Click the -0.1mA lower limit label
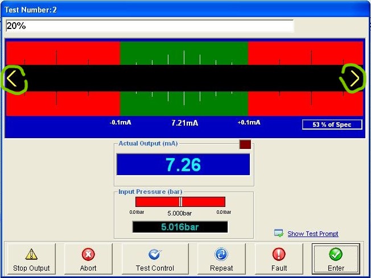 [121, 122]
